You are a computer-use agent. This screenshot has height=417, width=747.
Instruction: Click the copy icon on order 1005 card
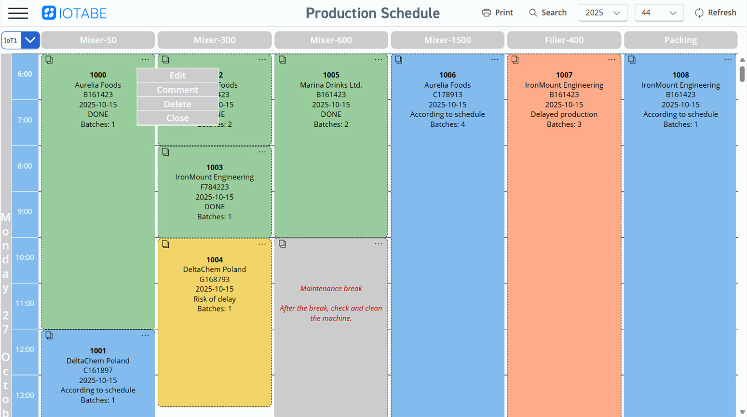point(282,59)
